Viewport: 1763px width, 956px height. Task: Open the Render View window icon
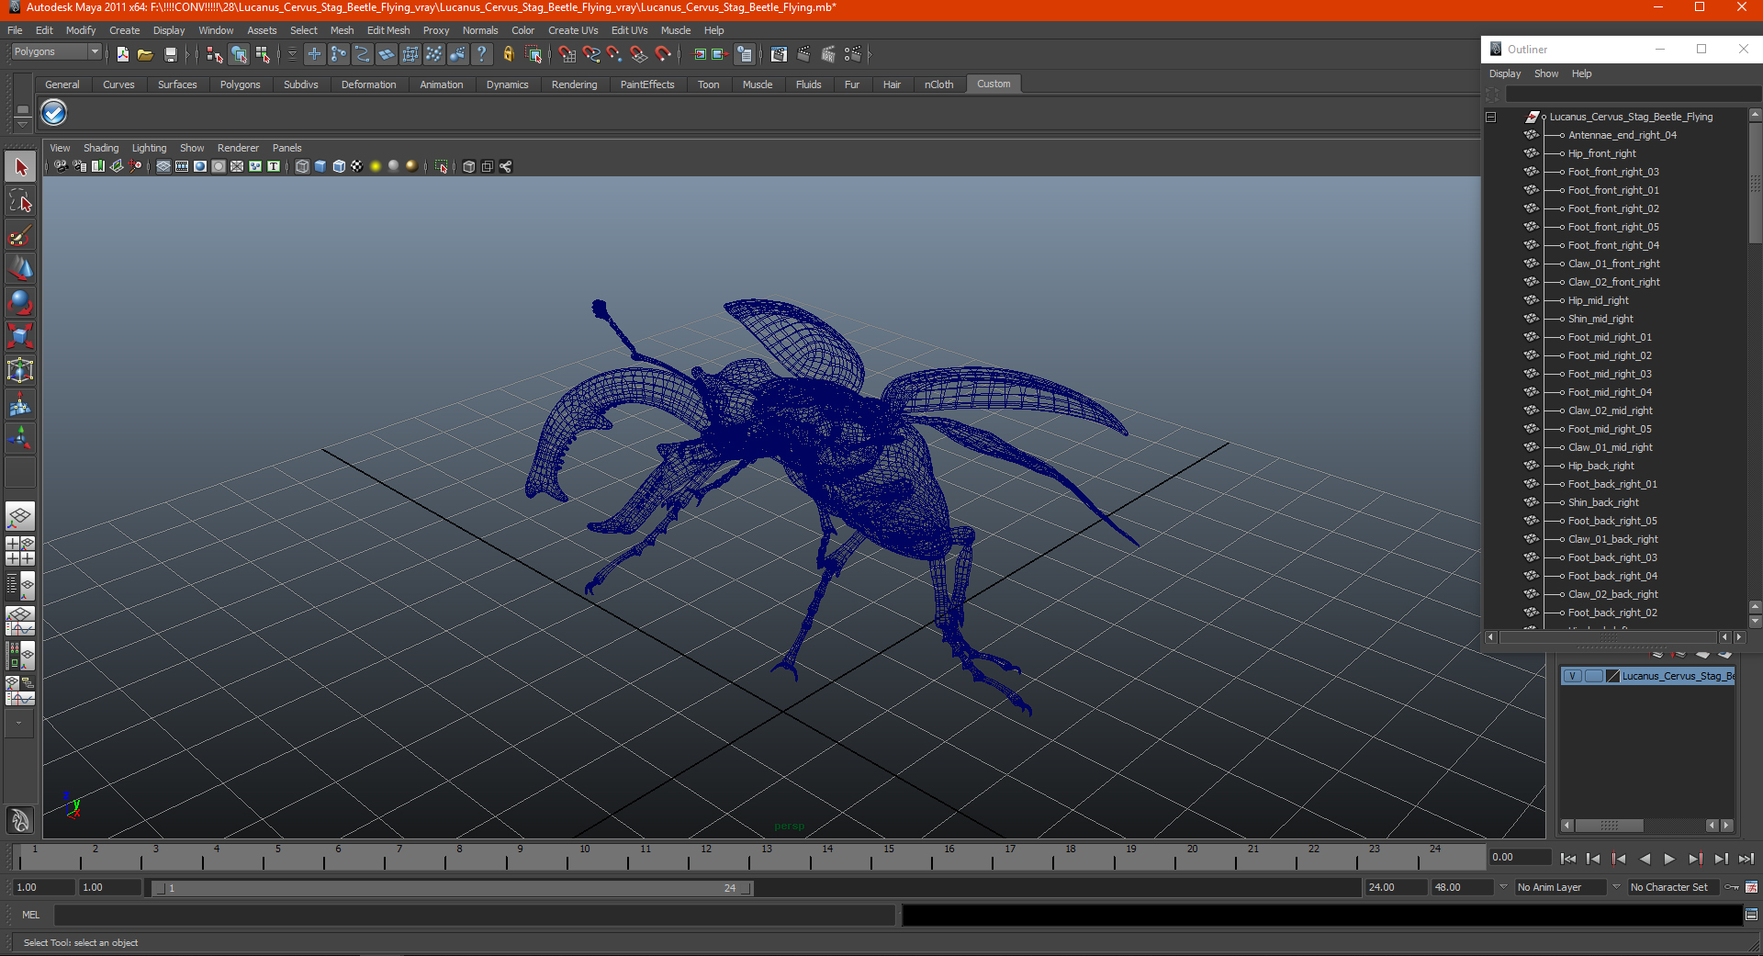click(x=779, y=55)
